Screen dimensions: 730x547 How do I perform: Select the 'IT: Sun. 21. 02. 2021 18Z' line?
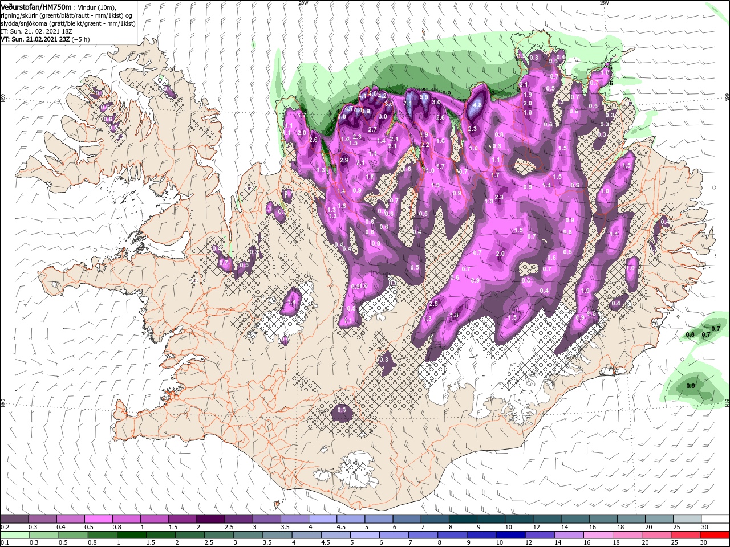(36, 31)
